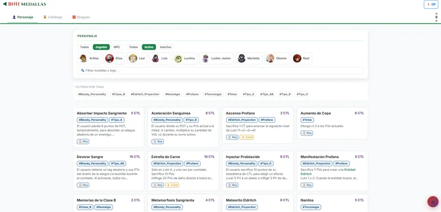Filter by #Bloody_Personality tag in tag filters

[92, 94]
